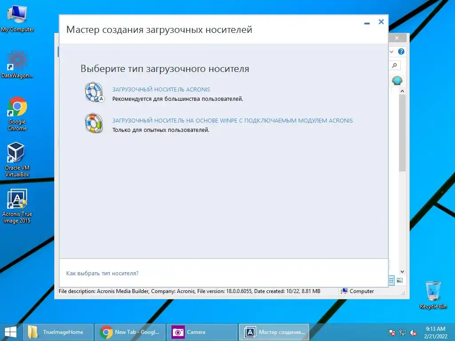Click the Explorer vertical scrollbar thumb
This screenshot has width=455, height=341.
pos(402,133)
